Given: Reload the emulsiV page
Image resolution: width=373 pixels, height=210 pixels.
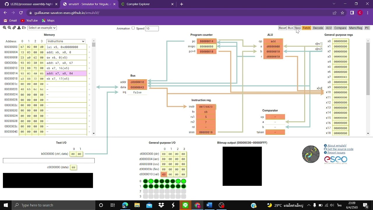Looking at the screenshot, I should point(21,13).
